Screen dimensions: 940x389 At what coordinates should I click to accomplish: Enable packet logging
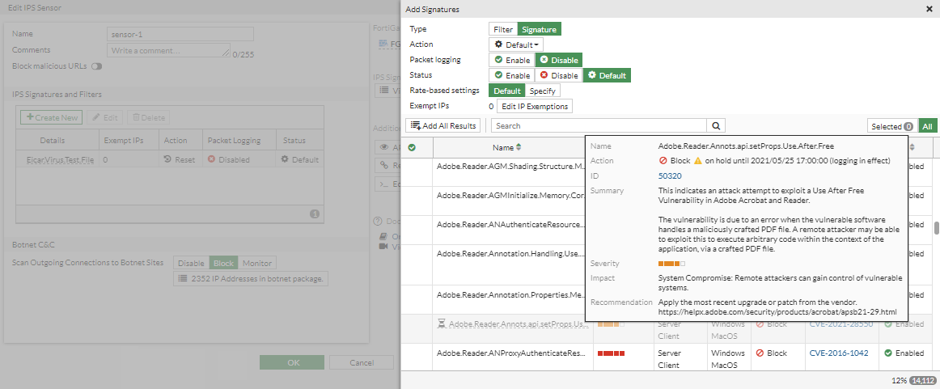[x=512, y=60]
